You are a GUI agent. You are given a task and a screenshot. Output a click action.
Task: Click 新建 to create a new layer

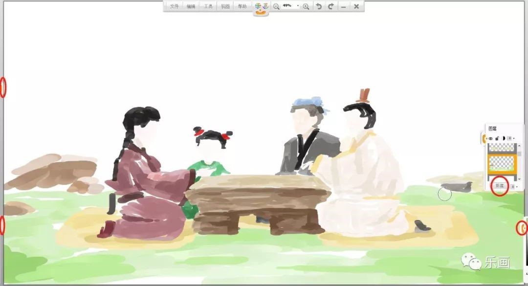[499, 186]
